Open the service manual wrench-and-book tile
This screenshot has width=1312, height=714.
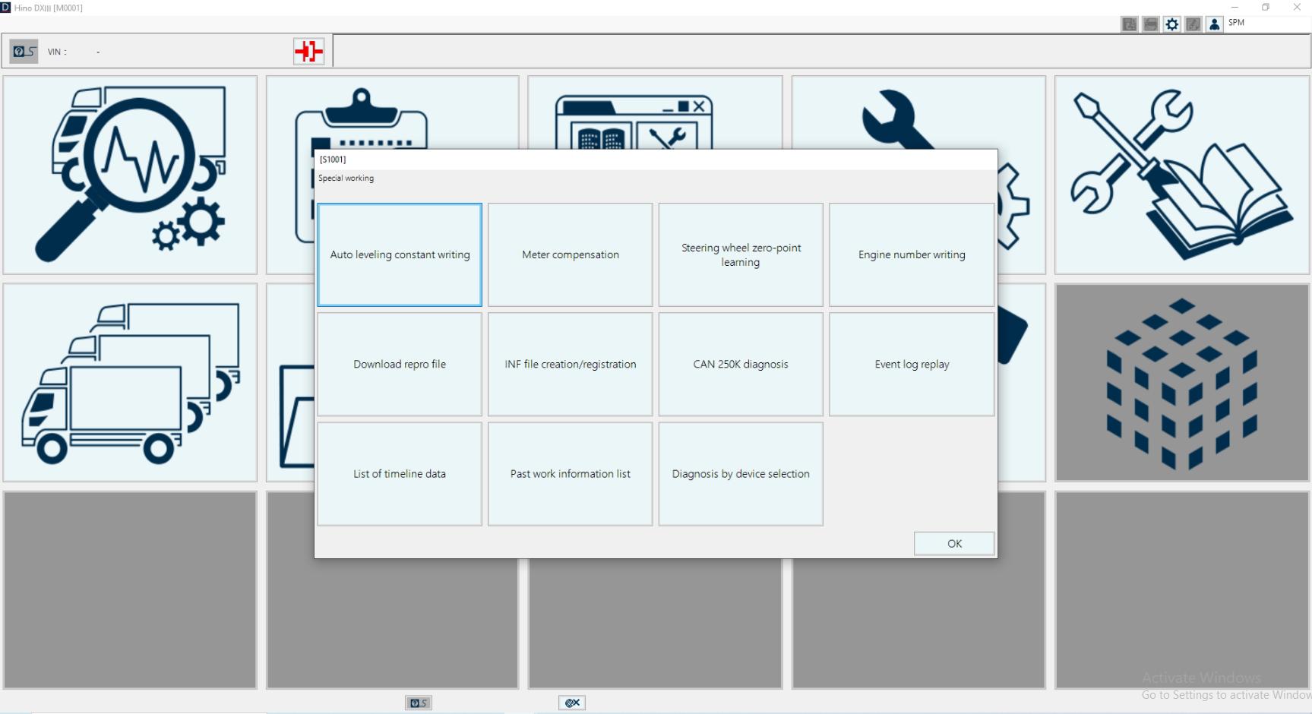click(x=1181, y=173)
